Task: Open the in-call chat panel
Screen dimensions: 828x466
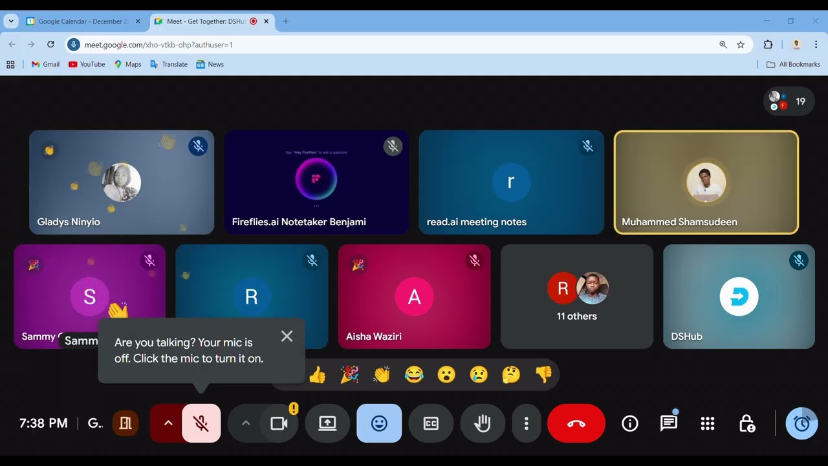Action: pyautogui.click(x=669, y=423)
